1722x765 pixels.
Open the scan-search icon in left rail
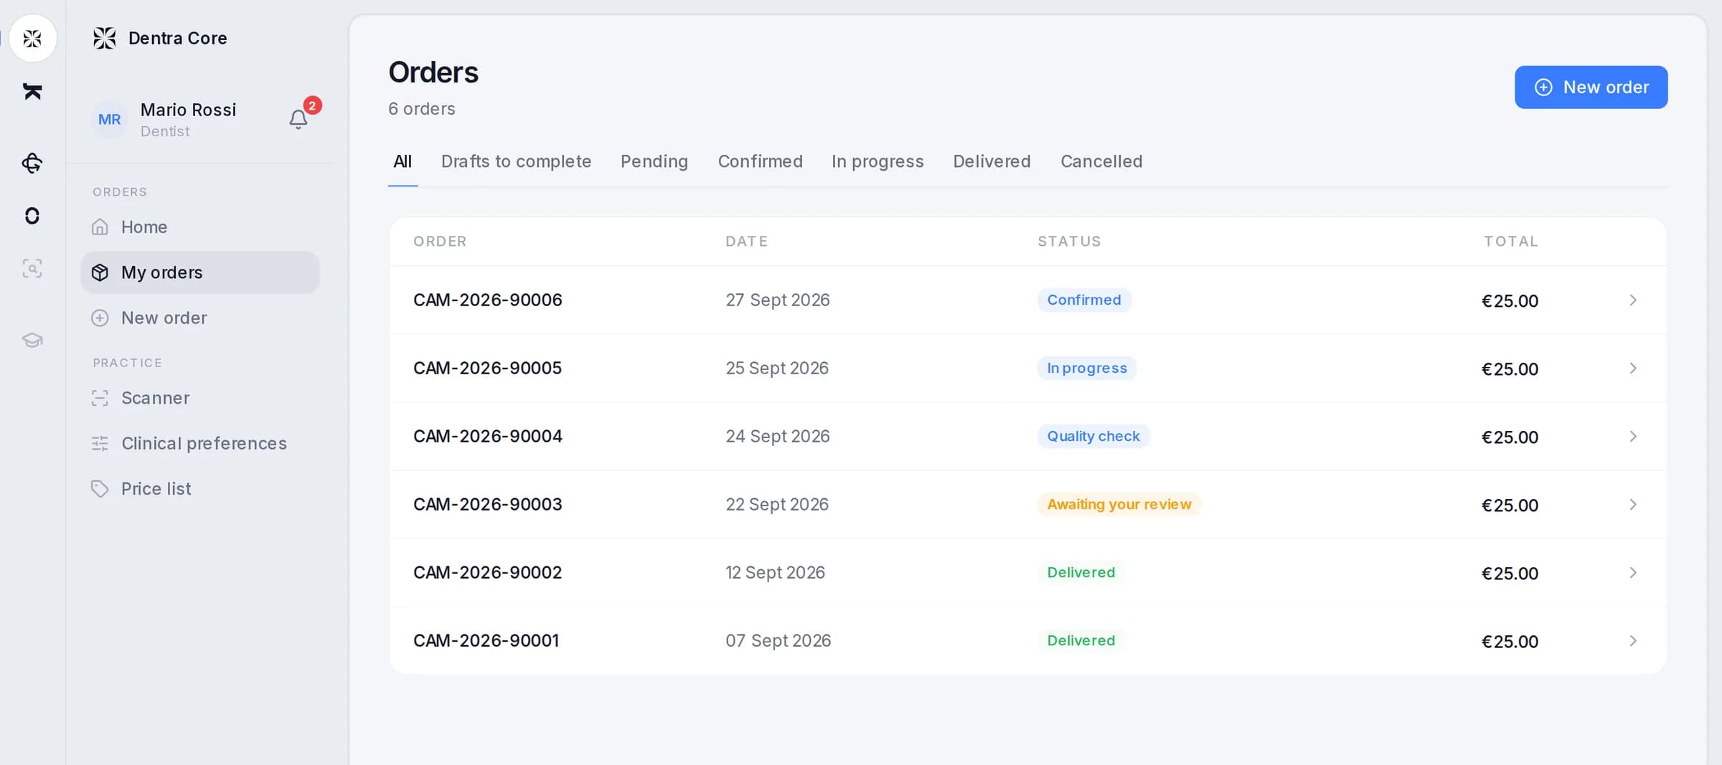[x=32, y=269]
